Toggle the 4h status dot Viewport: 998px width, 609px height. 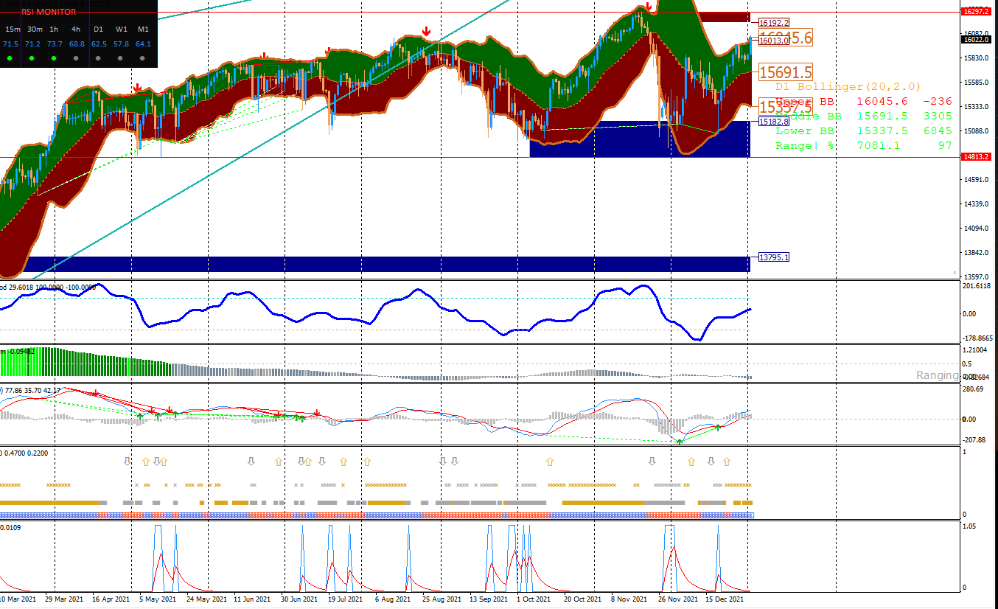[76, 58]
